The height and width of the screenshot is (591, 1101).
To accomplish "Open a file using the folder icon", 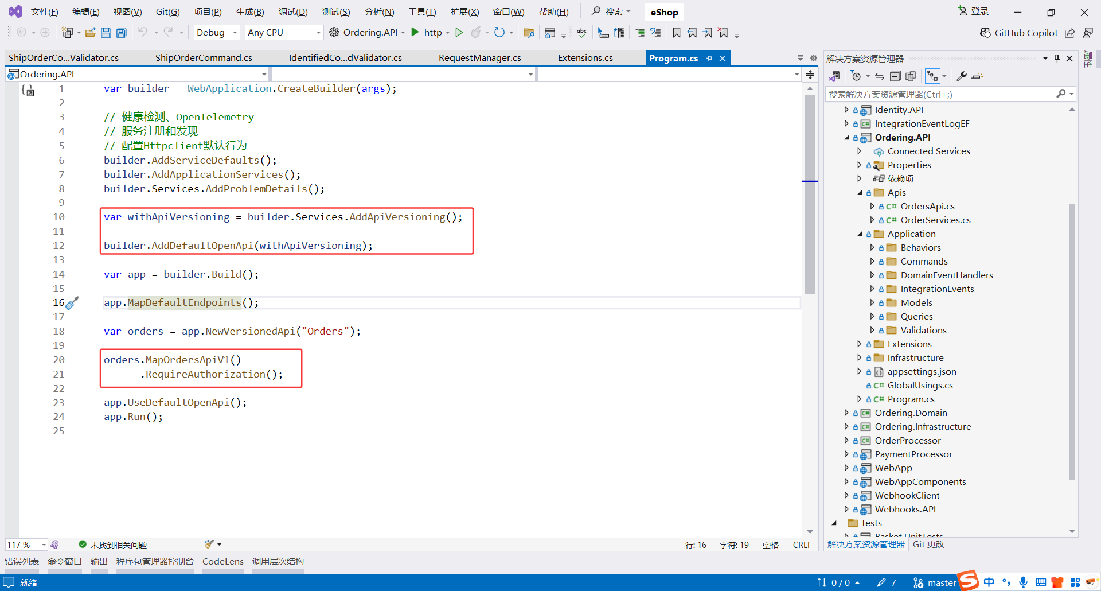I will (91, 33).
